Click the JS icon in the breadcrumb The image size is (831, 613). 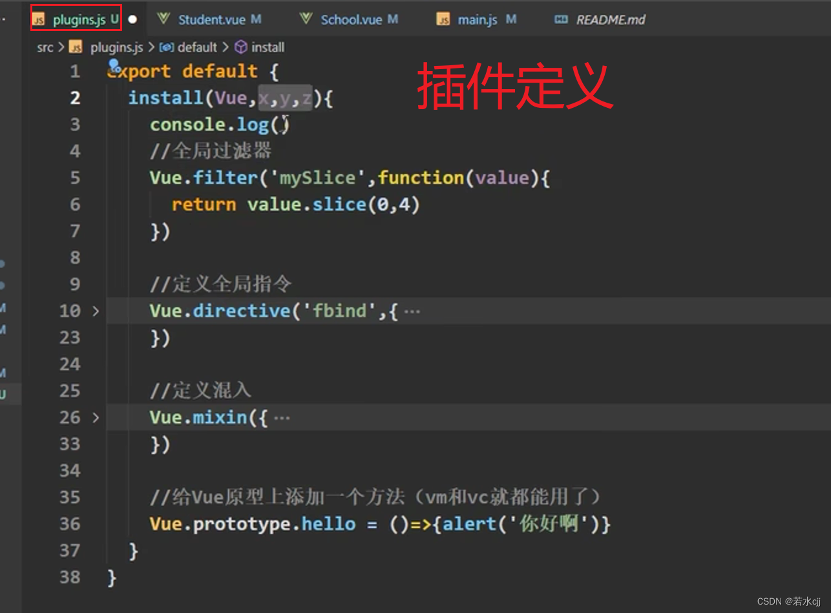[76, 47]
